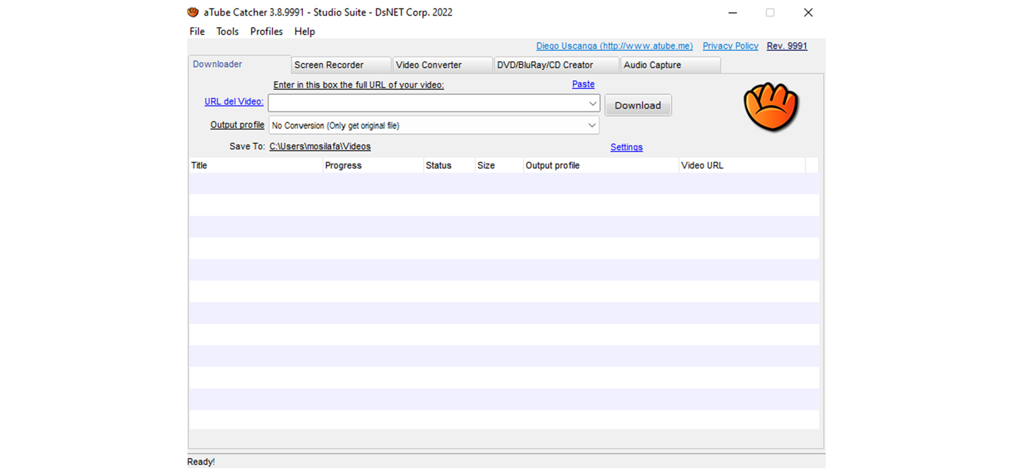Open the Help menu
The width and height of the screenshot is (1013, 474).
(x=304, y=32)
